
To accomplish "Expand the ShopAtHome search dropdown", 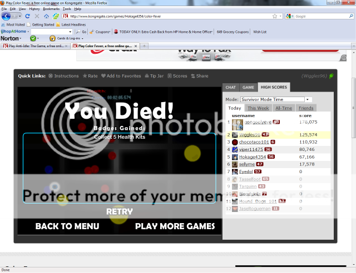I will [70, 32].
